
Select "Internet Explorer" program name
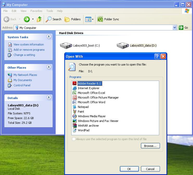click(88, 88)
